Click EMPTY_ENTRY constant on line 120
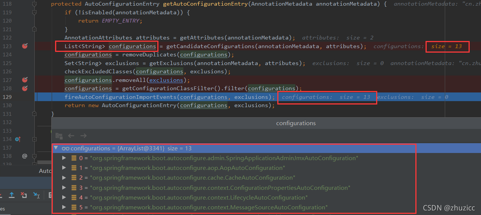The height and width of the screenshot is (215, 481). [121, 21]
